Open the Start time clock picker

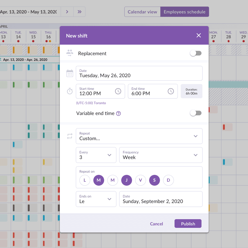click(x=118, y=91)
